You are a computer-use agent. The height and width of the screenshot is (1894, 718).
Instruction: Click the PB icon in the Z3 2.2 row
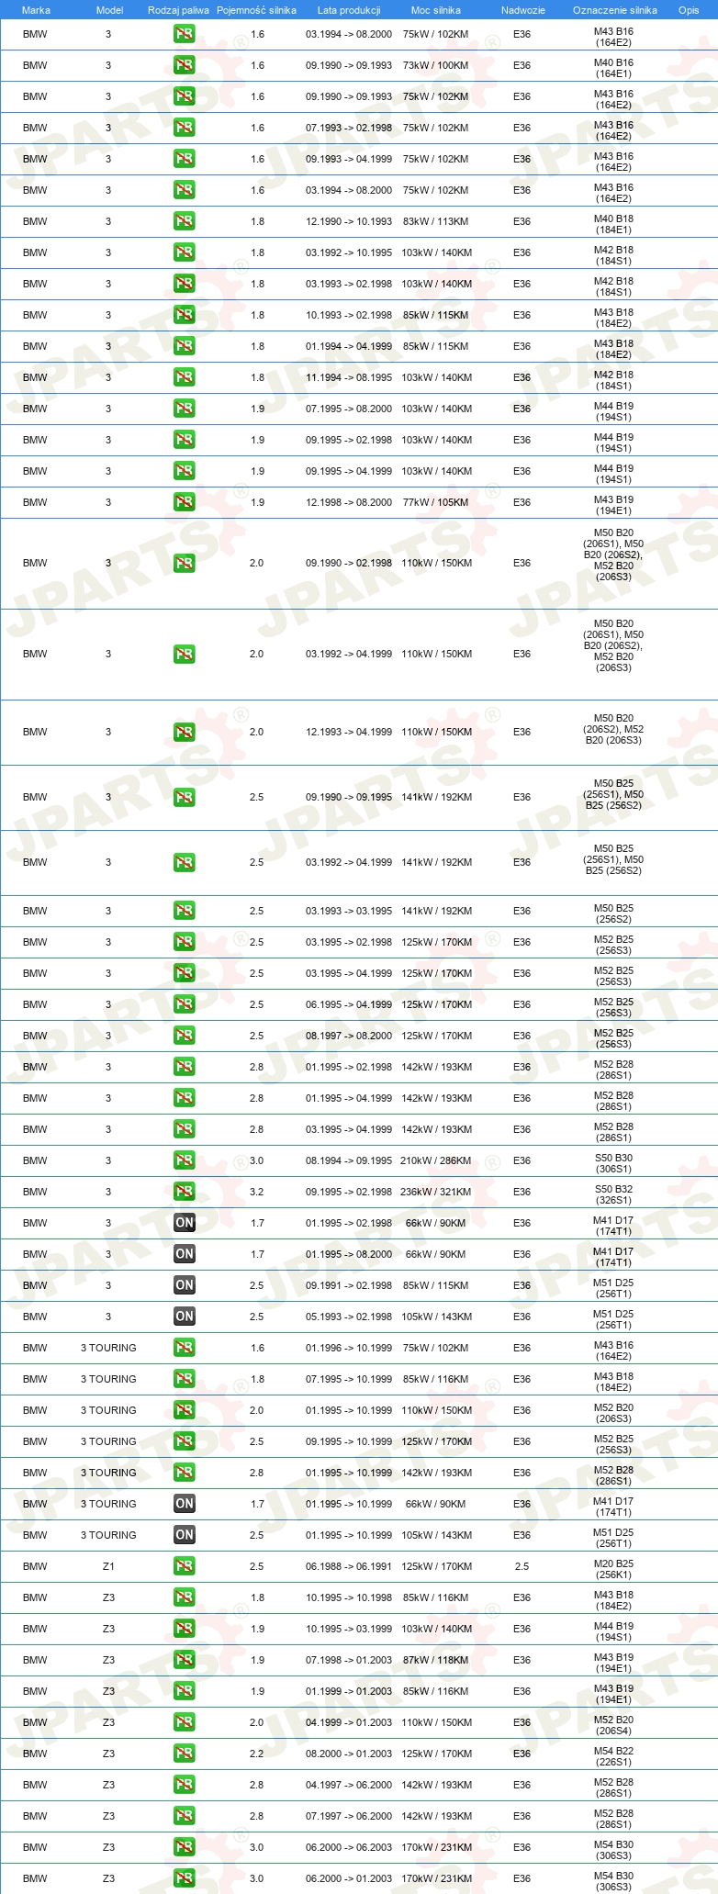coord(184,1754)
